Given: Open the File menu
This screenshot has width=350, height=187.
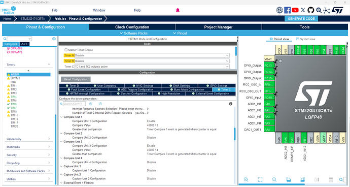Looking at the screenshot, I should pyautogui.click(x=55, y=10).
